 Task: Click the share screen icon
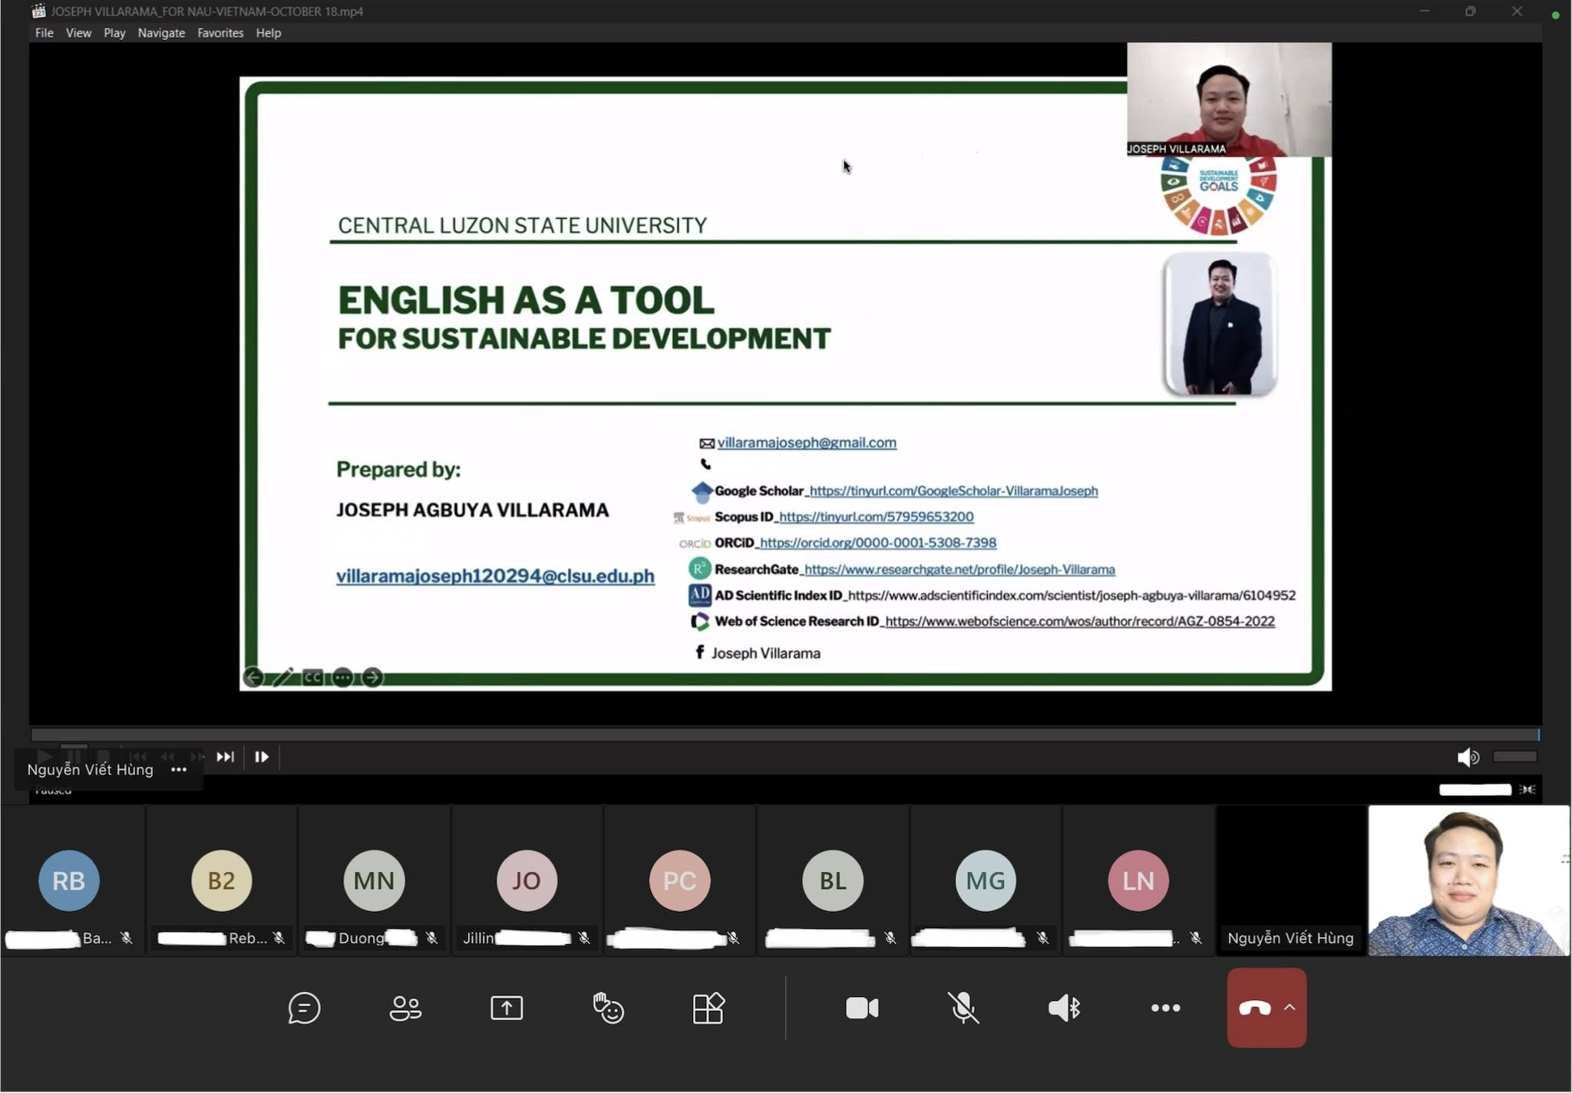(x=507, y=1008)
